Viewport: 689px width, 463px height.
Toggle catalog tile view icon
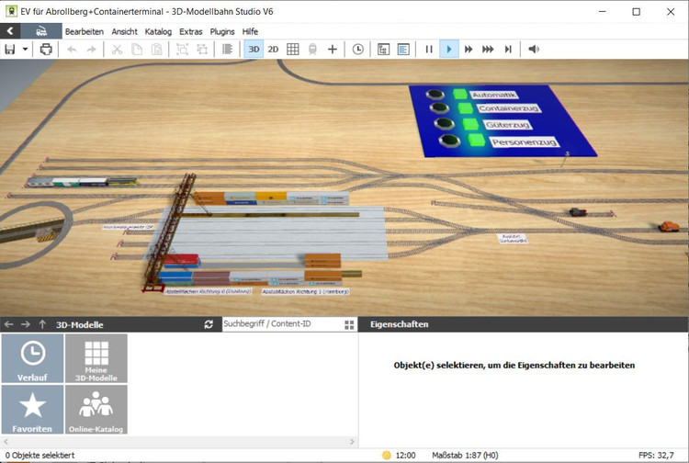(349, 324)
